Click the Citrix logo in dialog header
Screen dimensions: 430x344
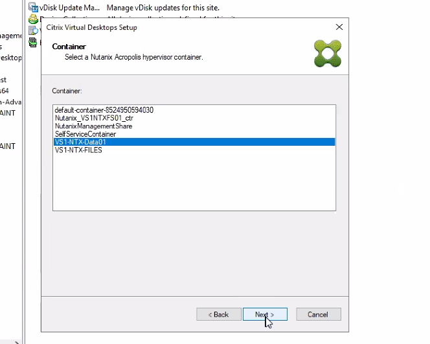(x=328, y=53)
